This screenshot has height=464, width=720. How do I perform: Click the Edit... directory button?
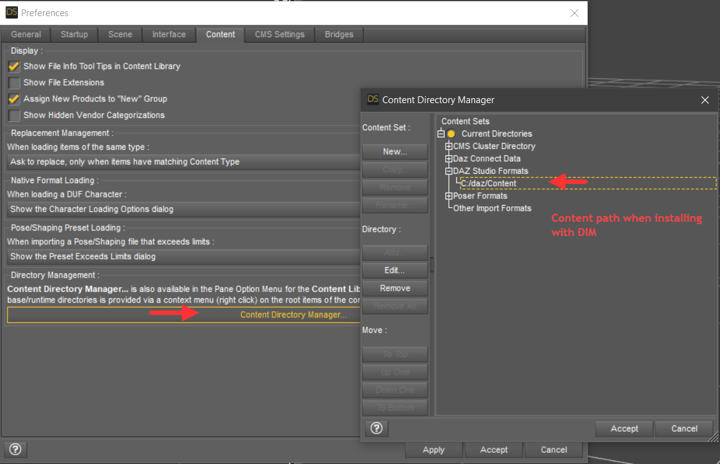[395, 270]
